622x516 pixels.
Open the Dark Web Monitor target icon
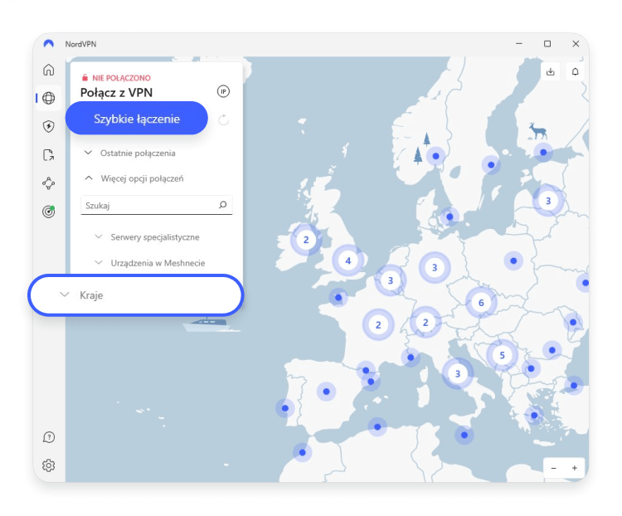tap(48, 212)
